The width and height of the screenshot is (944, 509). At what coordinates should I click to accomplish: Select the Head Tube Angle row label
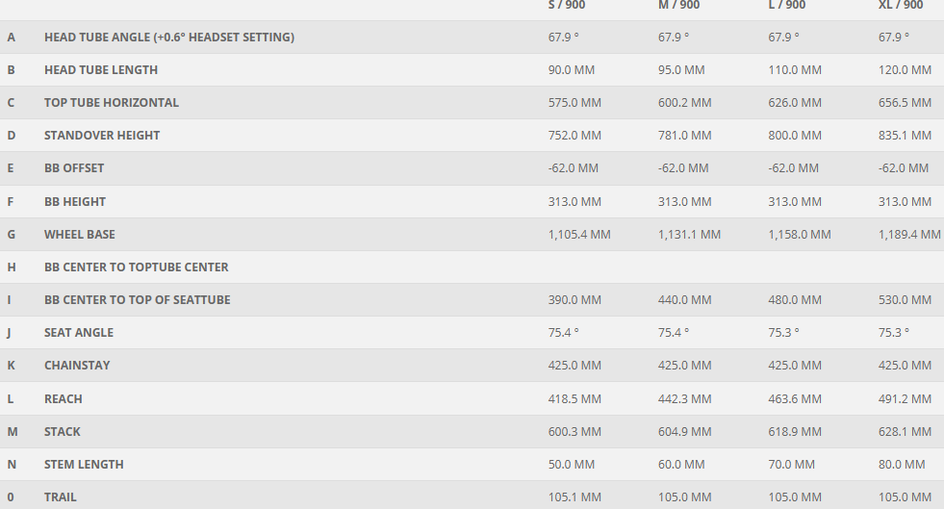click(168, 38)
